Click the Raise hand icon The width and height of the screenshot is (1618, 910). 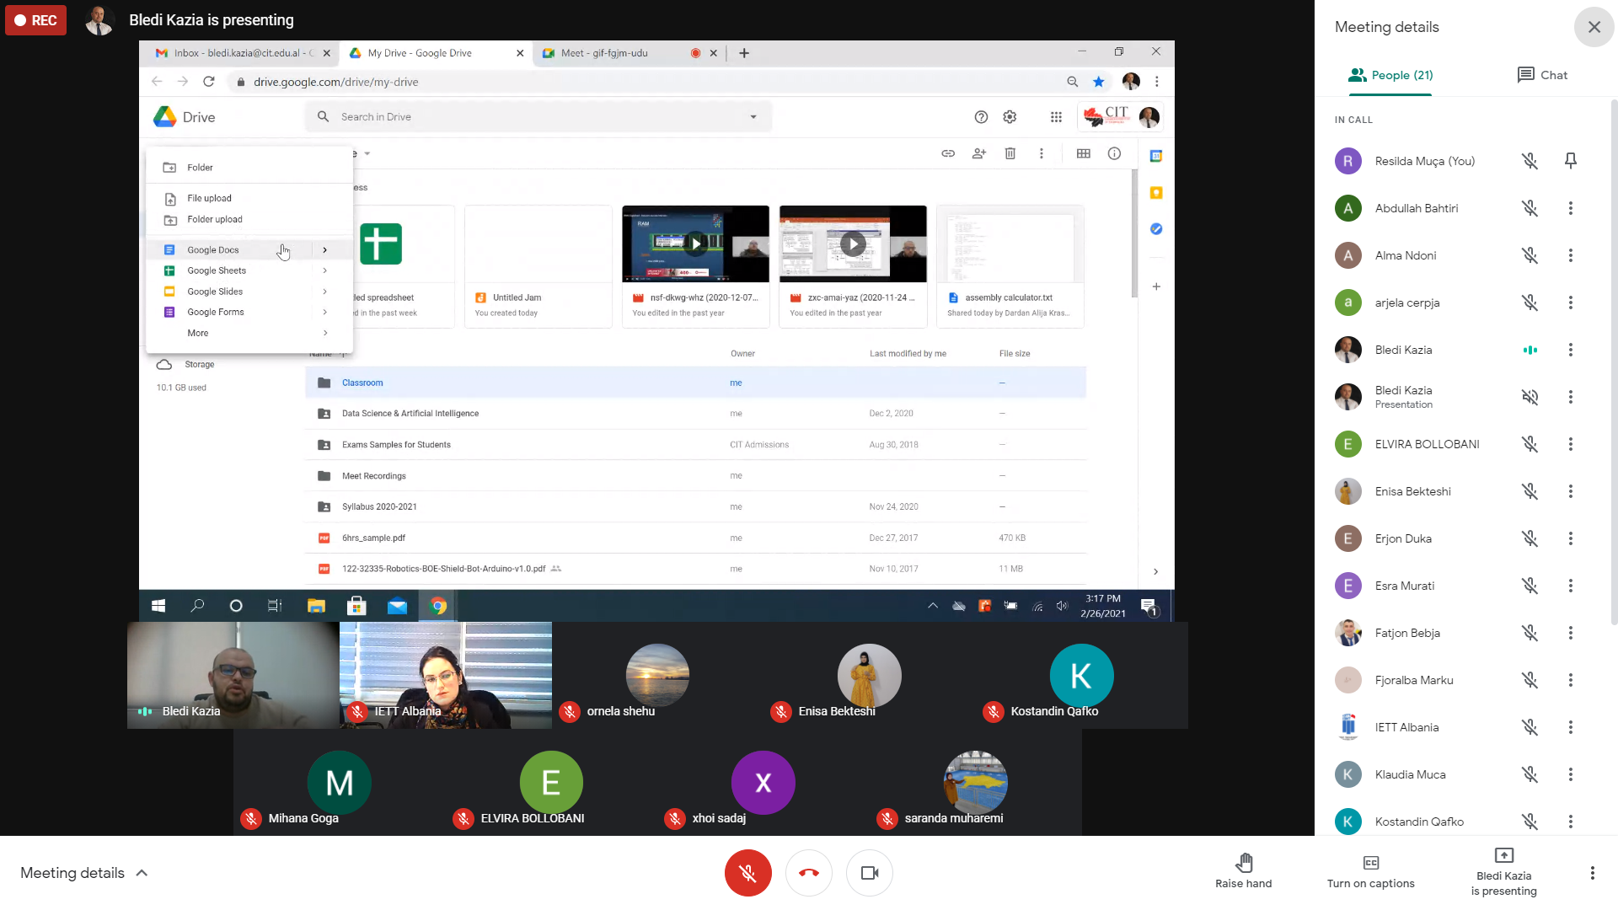coord(1243,862)
